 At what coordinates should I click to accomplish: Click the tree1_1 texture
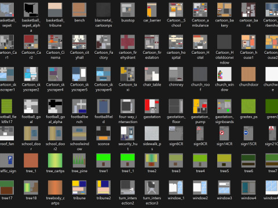(x=127, y=161)
